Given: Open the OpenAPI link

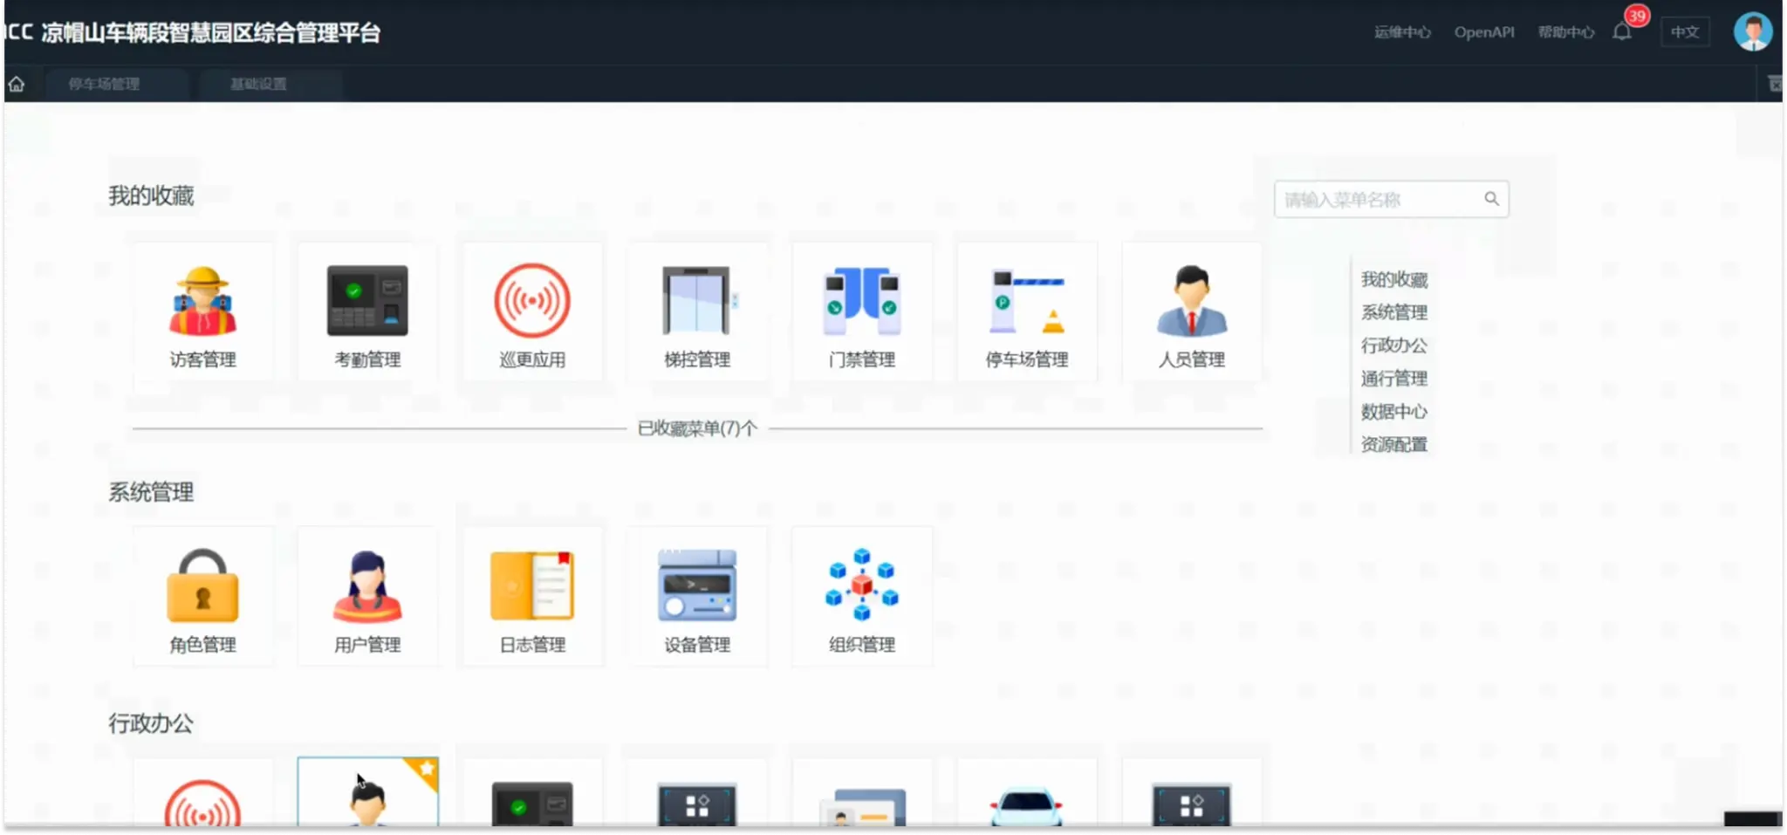Looking at the screenshot, I should click(x=1484, y=32).
